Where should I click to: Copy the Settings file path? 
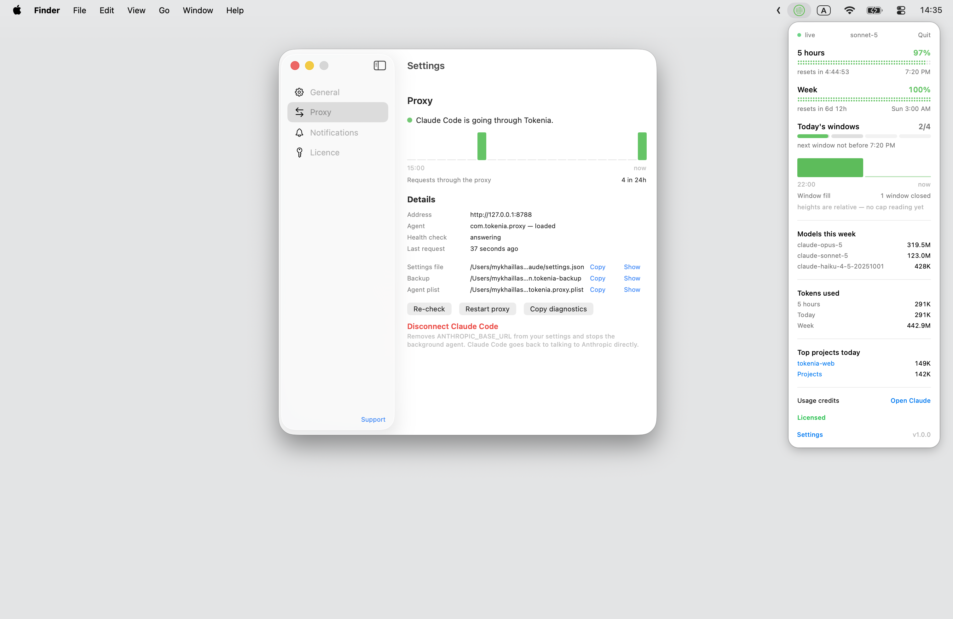(x=598, y=267)
